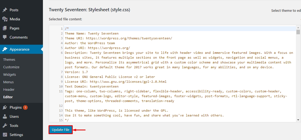Click the Tools wrench icon

(5, 126)
